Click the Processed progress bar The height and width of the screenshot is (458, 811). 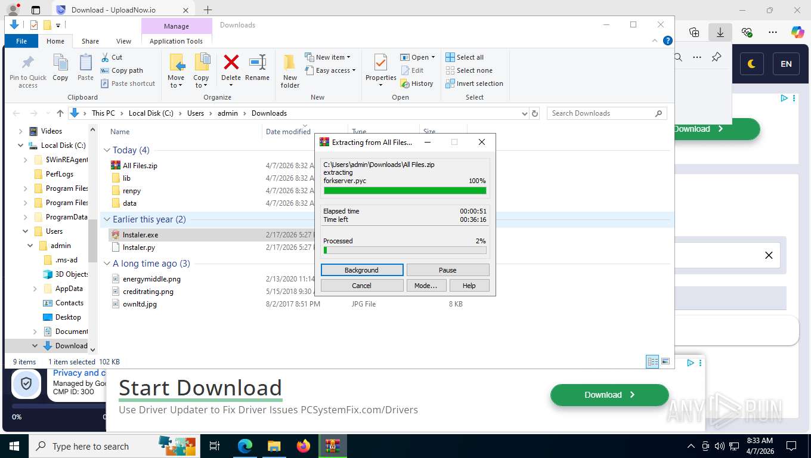pyautogui.click(x=405, y=250)
